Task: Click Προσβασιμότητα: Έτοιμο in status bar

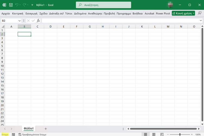Action: (x=32, y=134)
